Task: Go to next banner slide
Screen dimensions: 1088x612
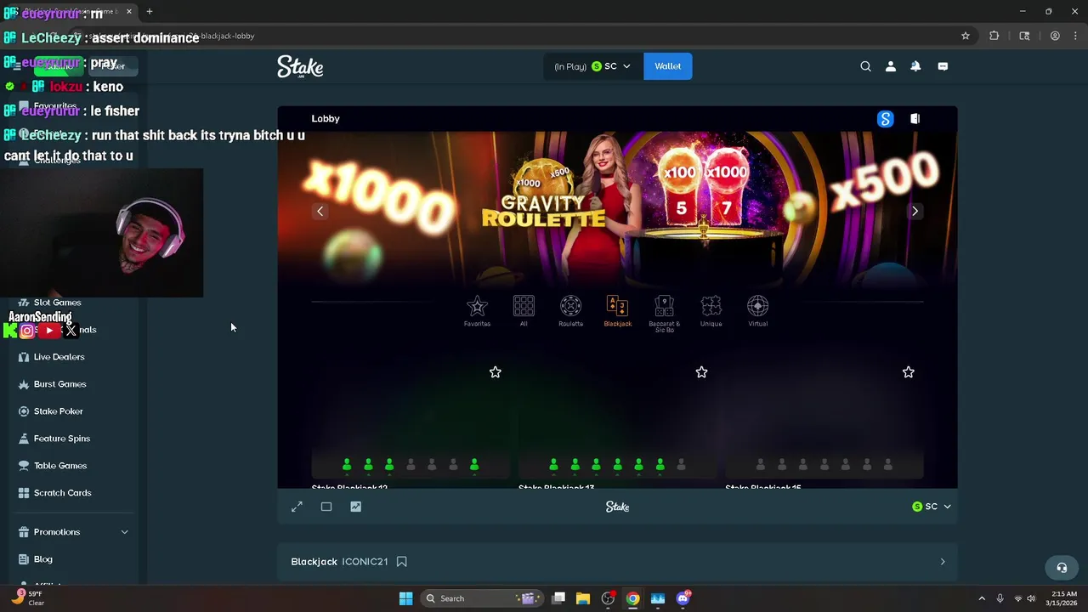Action: point(915,211)
